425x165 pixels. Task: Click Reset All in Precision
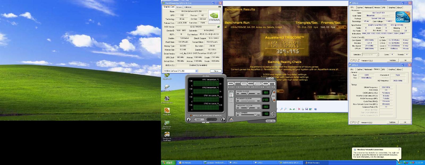[270, 121]
